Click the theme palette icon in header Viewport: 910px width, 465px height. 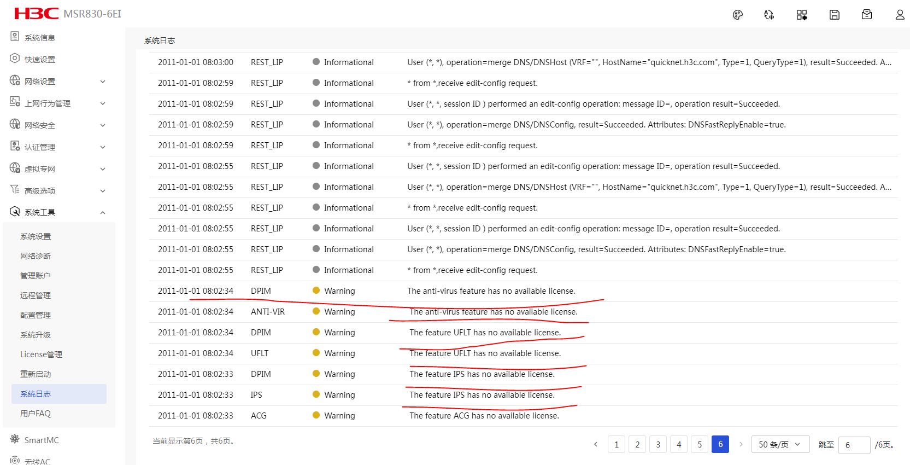[738, 15]
